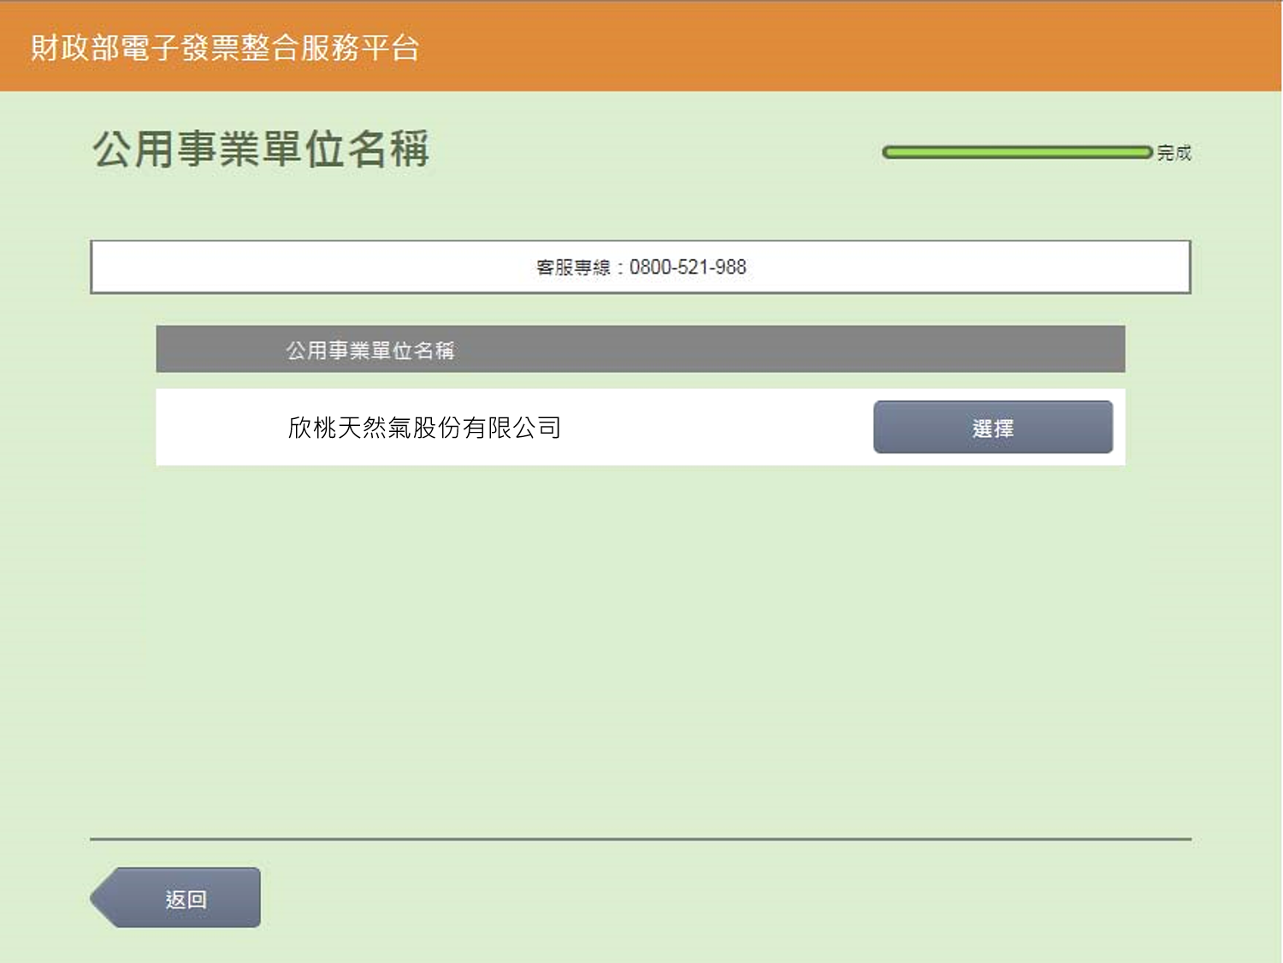Screen dimensions: 1283x963
Task: Click the gray 公用事業單位名稱 column header
Action: (370, 350)
